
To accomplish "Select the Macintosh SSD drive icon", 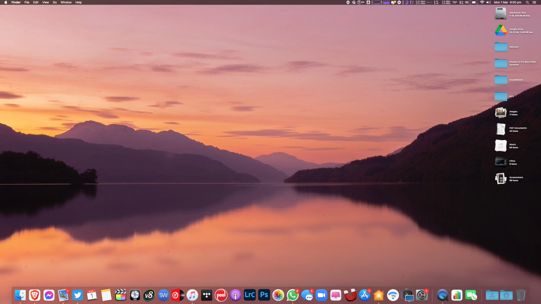I will [x=501, y=14].
